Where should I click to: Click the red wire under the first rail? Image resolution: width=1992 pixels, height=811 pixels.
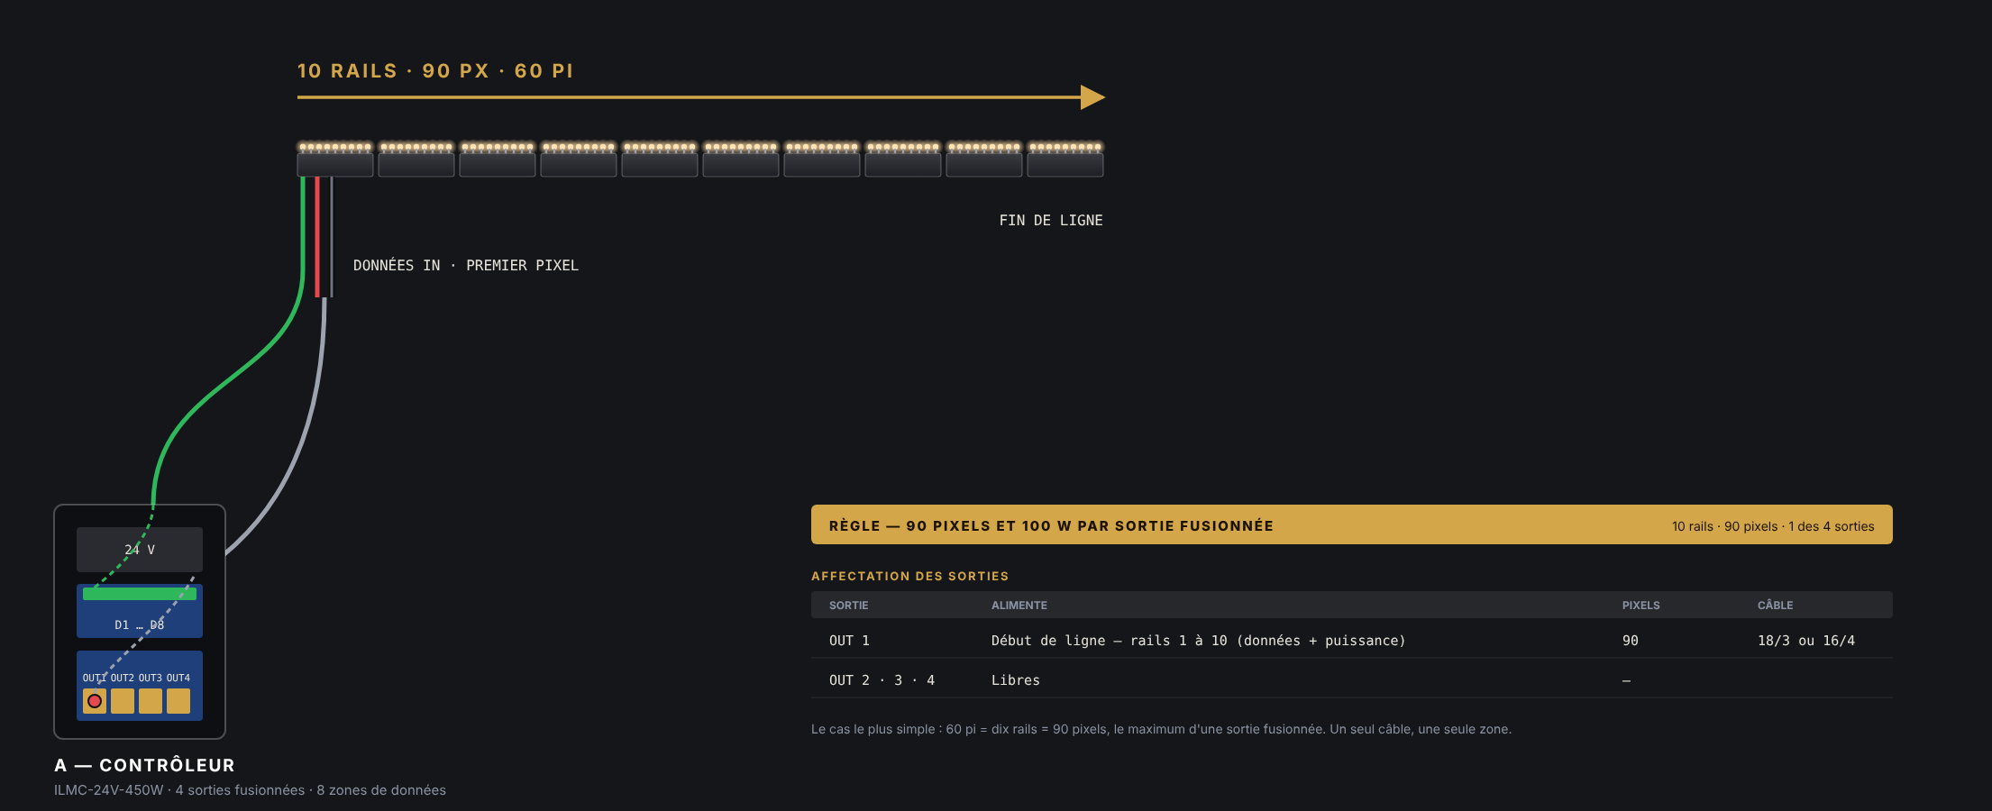click(317, 236)
